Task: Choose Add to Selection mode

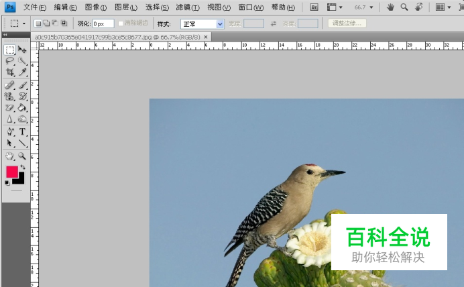Action: (46, 23)
